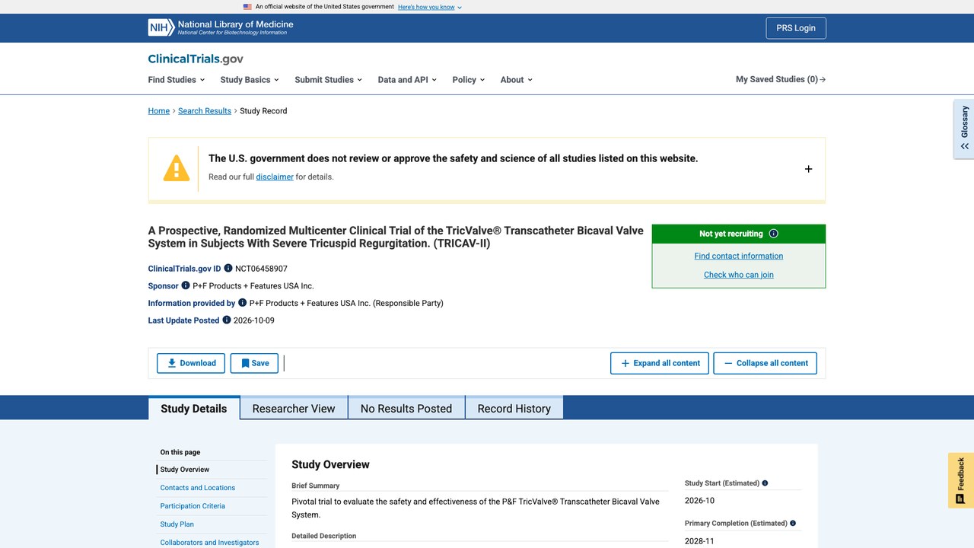Open the Find Studies dropdown menu
974x548 pixels.
tap(177, 80)
